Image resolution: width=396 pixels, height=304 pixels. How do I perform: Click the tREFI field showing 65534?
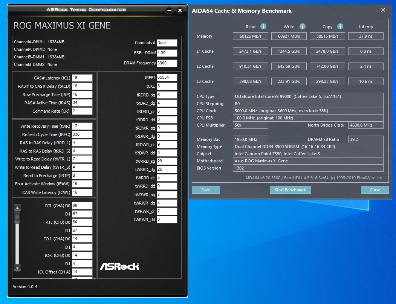(x=167, y=78)
